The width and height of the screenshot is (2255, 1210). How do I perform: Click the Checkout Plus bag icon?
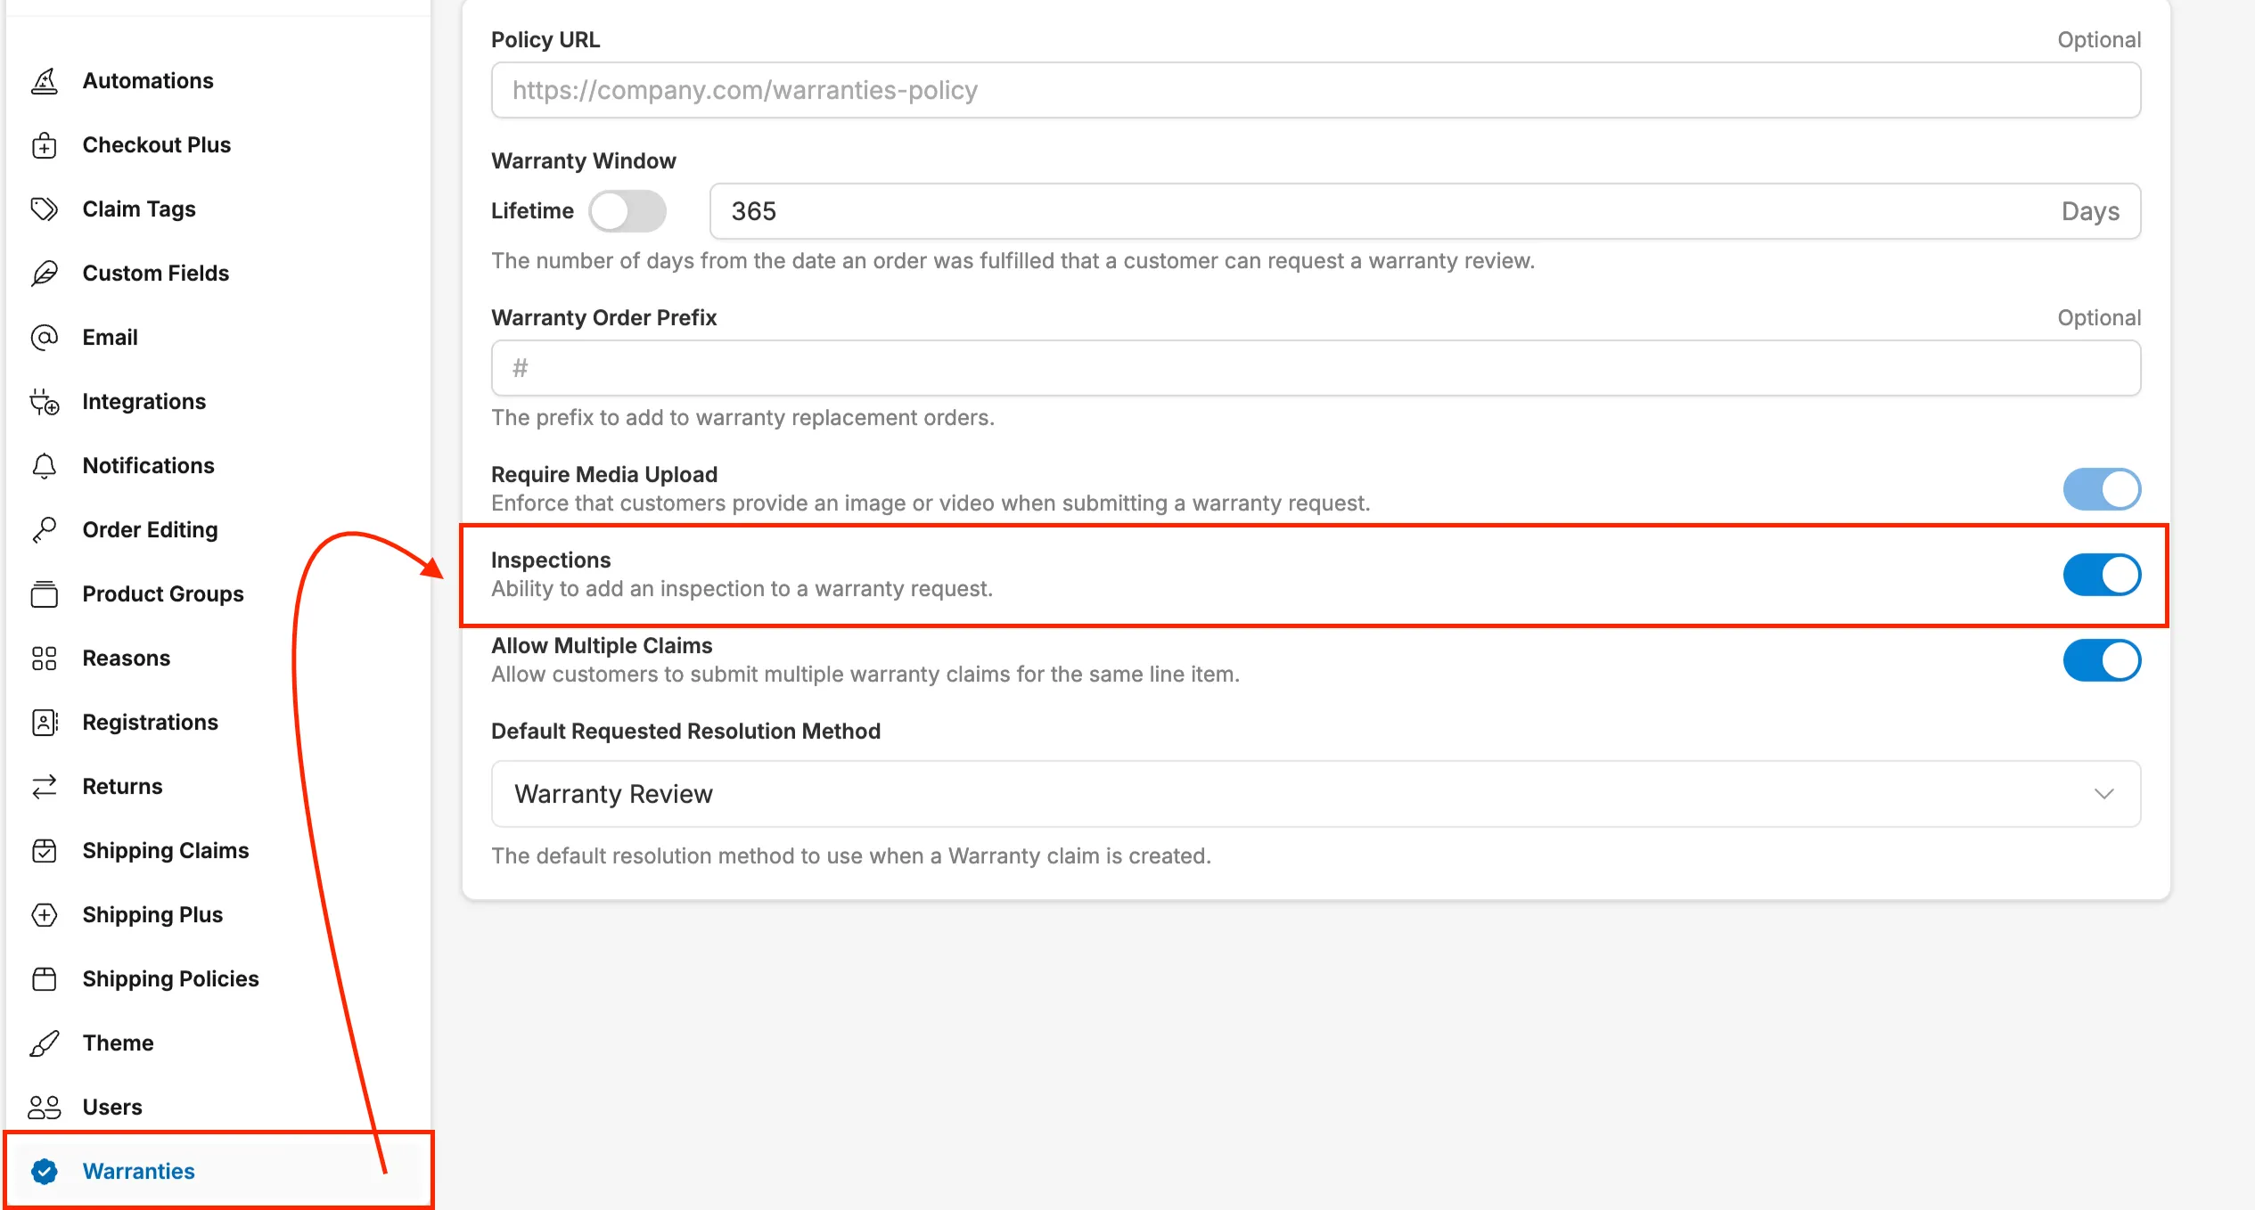(45, 145)
